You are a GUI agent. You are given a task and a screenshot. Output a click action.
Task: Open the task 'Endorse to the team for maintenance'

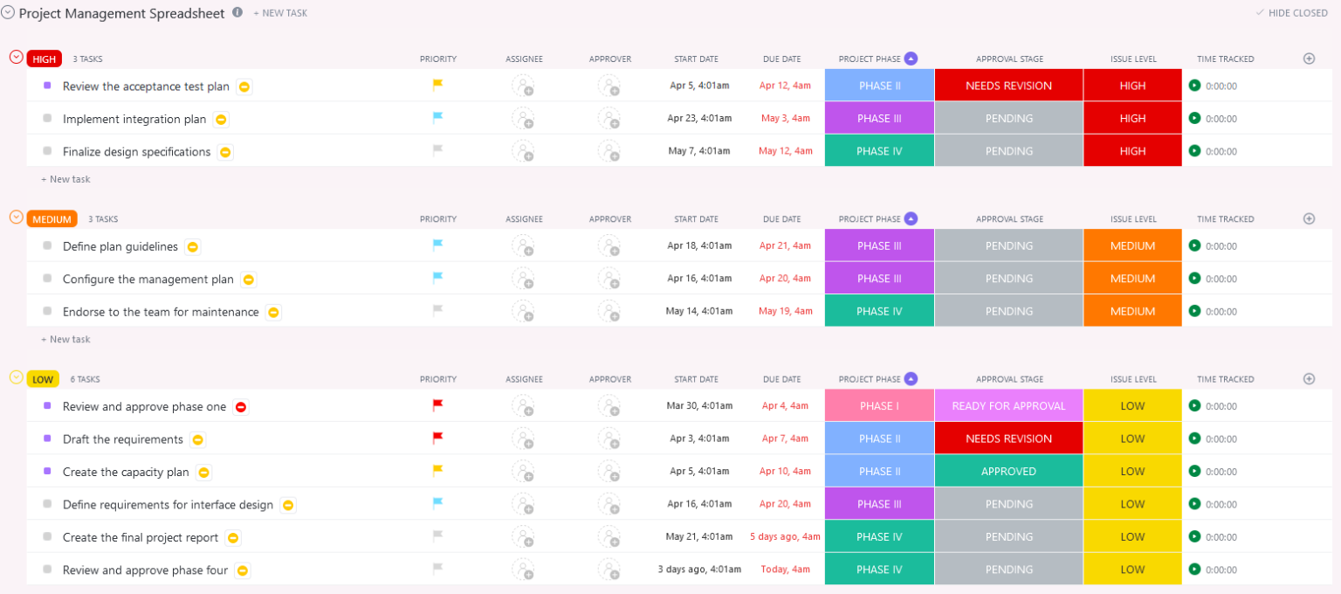[x=160, y=311]
